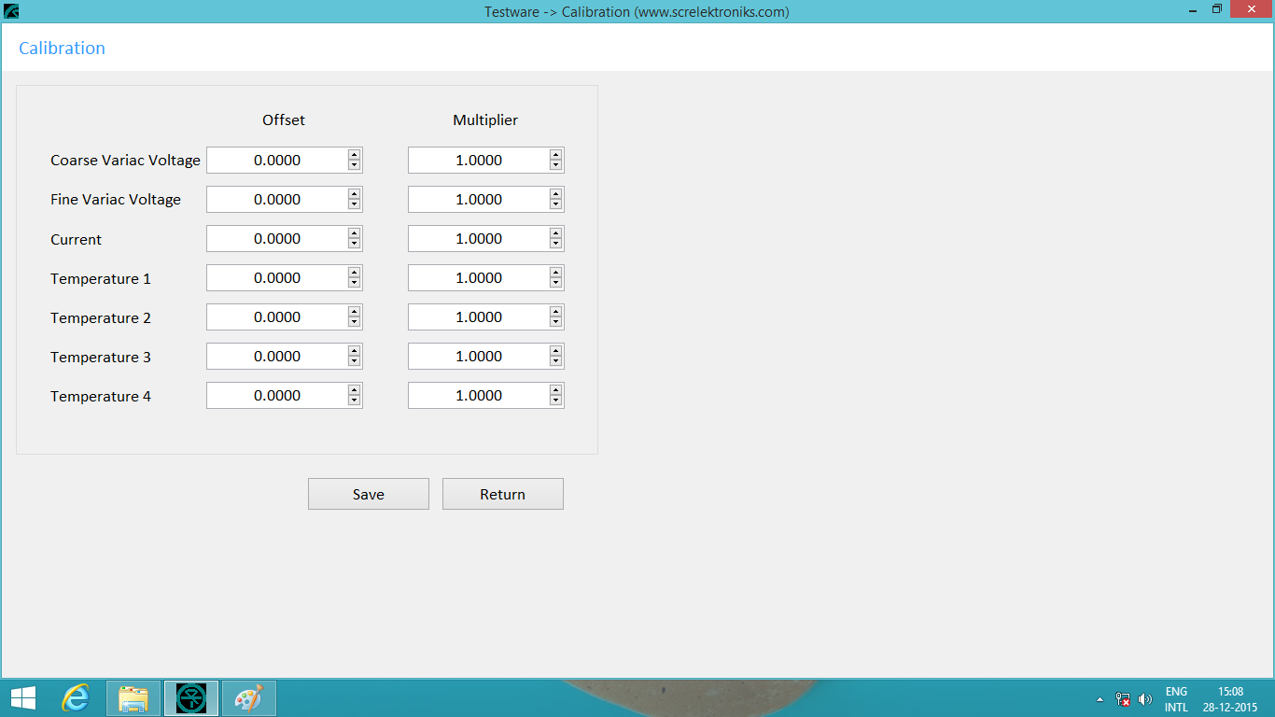Increase Coarse Variac Voltage offset
1275x717 pixels.
pyautogui.click(x=354, y=155)
